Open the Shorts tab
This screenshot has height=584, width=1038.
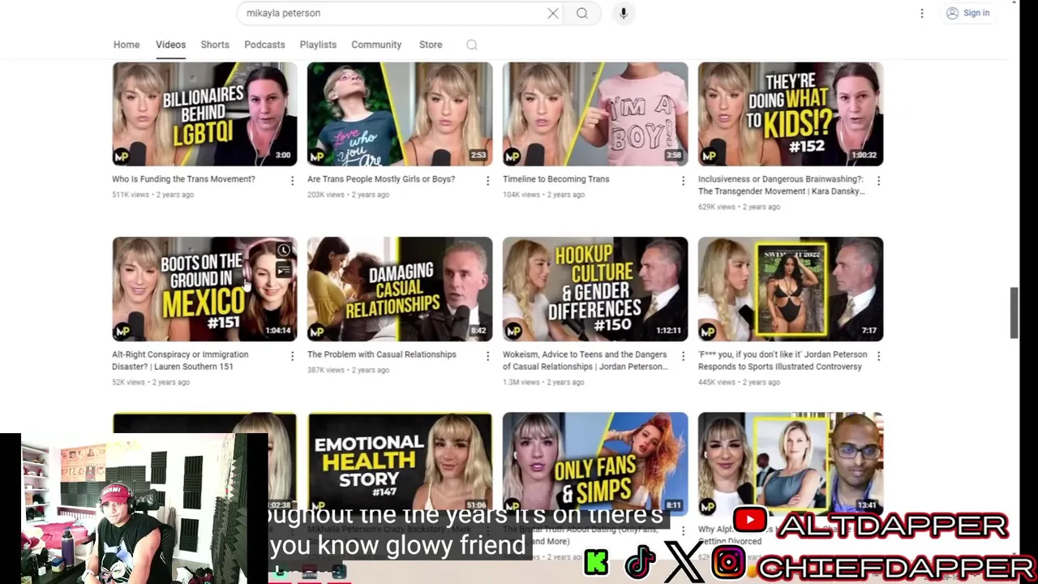coord(215,45)
